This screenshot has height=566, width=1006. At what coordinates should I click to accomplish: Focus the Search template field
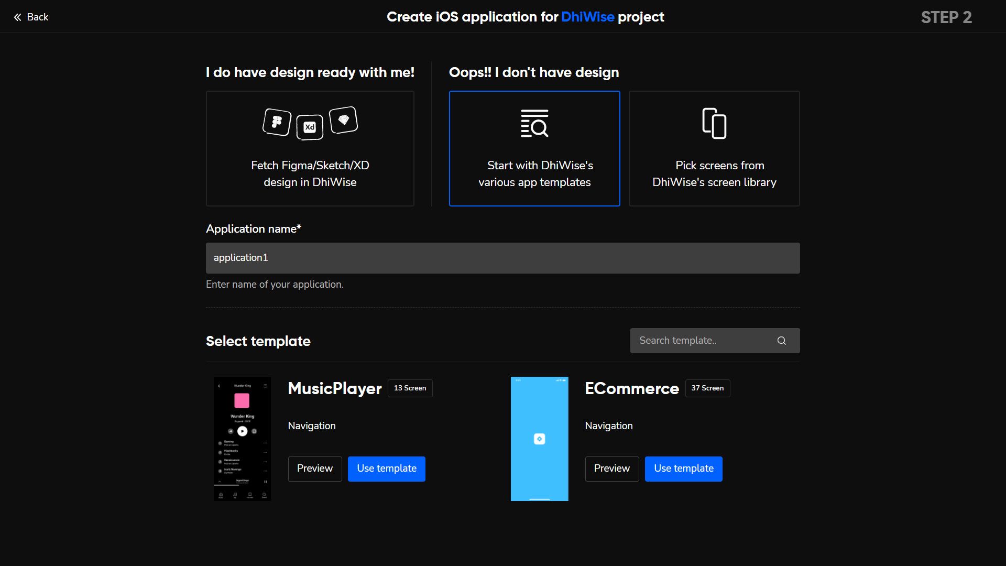702,341
